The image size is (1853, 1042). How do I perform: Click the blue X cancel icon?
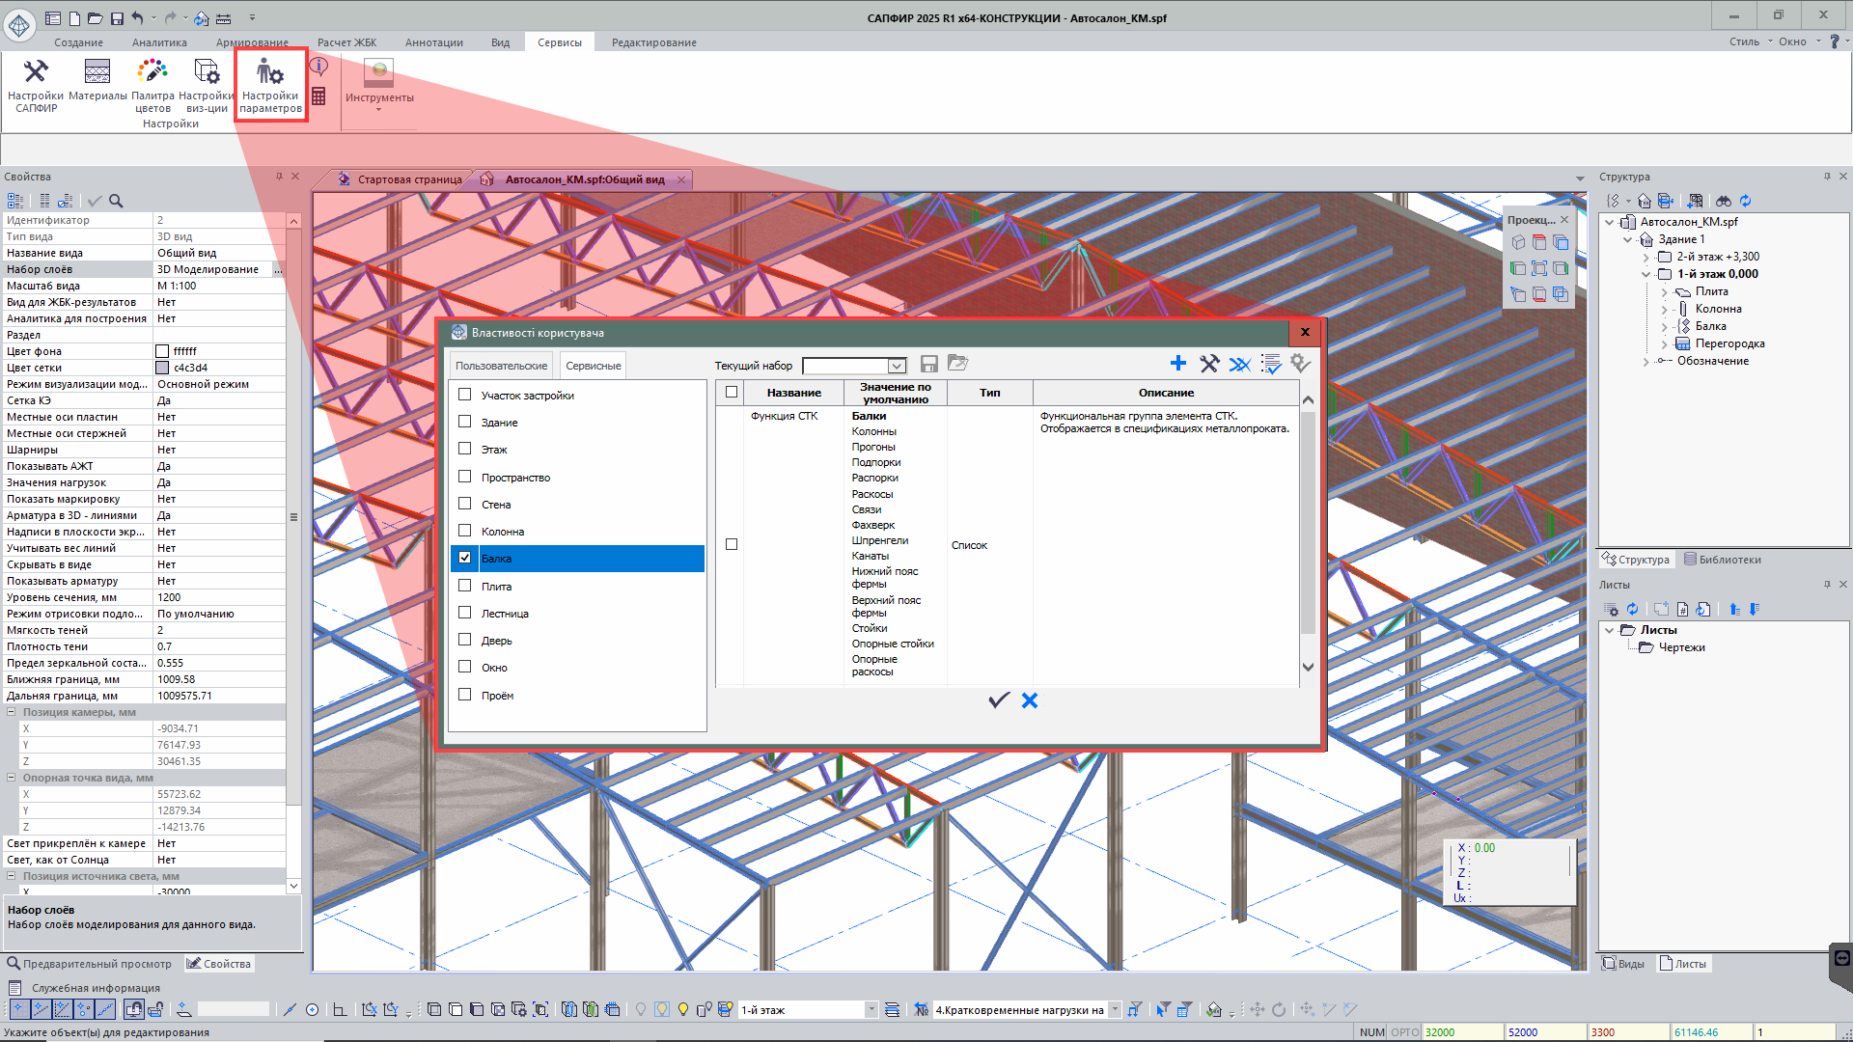pyautogui.click(x=1030, y=700)
